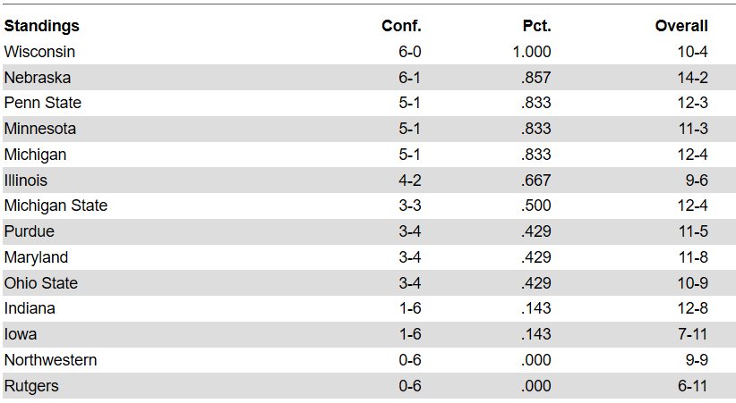Click the Pct. column header
This screenshot has height=403, width=736.
click(536, 26)
